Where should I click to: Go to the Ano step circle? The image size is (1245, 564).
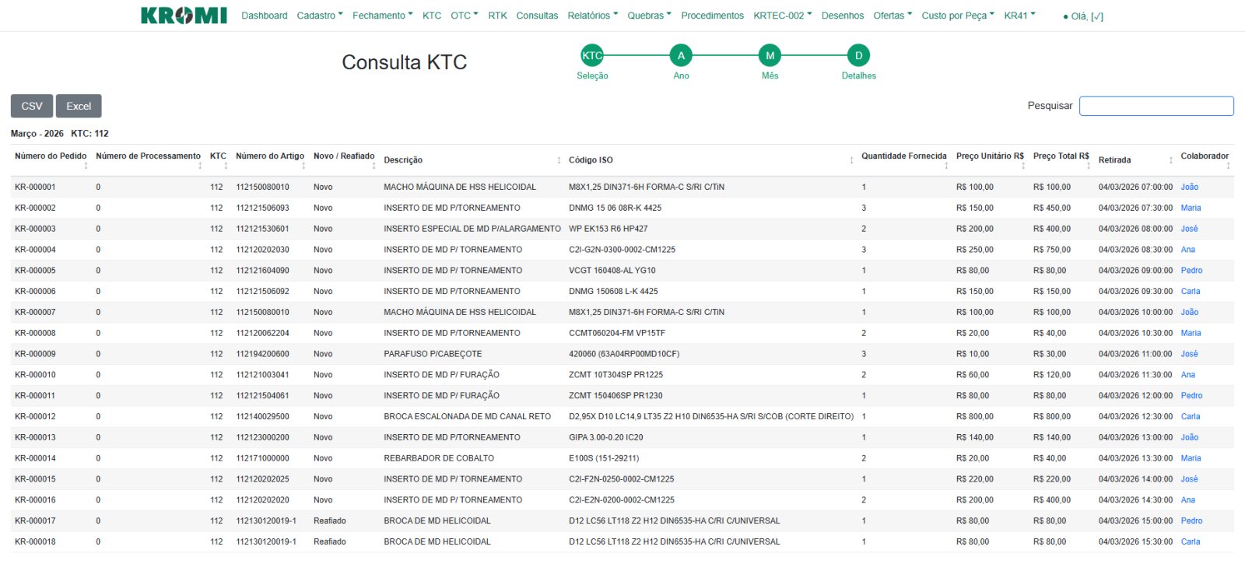681,55
